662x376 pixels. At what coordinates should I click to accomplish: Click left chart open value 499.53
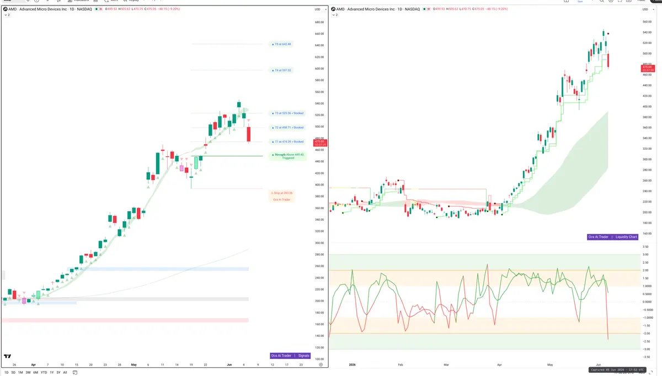click(x=111, y=9)
